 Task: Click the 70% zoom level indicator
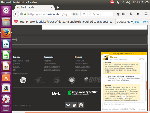click(75, 14)
